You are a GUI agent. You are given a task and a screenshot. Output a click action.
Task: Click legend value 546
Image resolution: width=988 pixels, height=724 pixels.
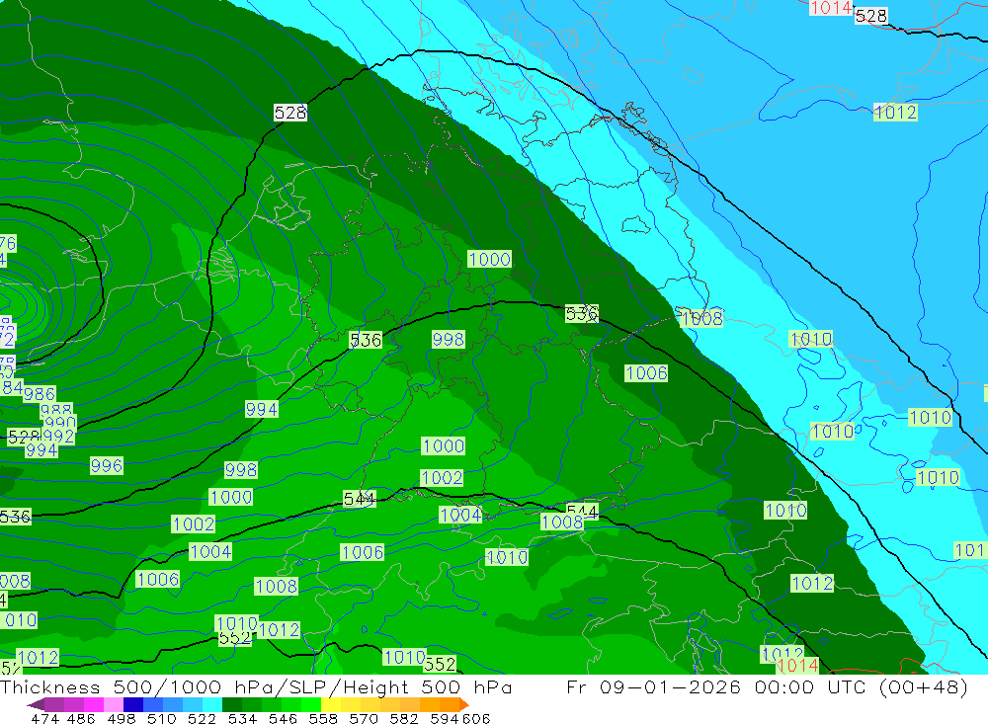(283, 719)
